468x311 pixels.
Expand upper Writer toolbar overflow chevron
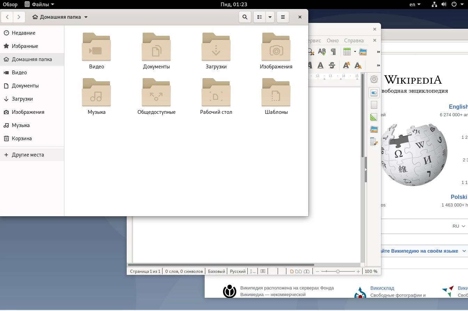coord(378,52)
